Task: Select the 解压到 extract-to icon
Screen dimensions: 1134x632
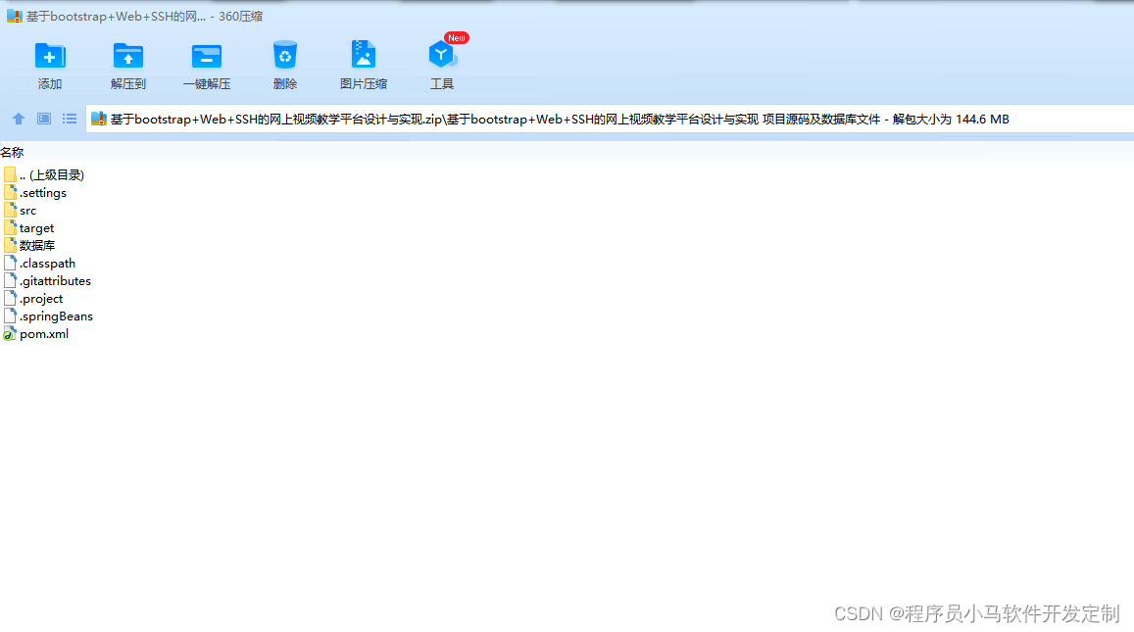Action: pyautogui.click(x=128, y=56)
